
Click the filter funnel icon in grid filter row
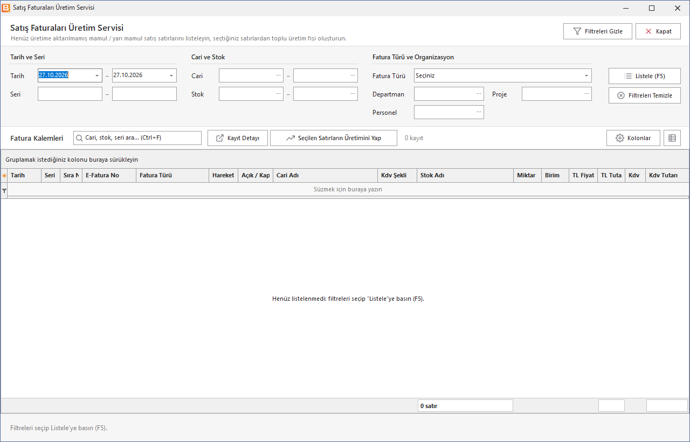tap(4, 190)
